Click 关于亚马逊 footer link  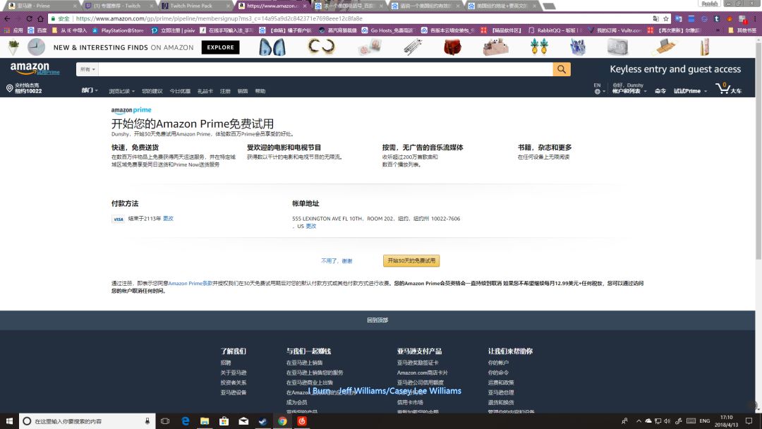click(x=234, y=373)
